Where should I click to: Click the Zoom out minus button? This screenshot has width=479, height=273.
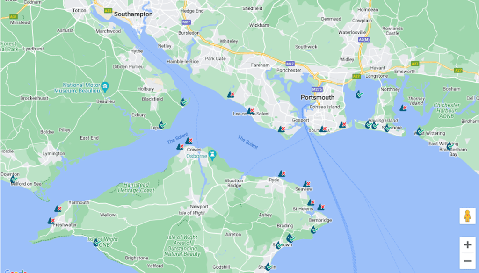point(467,261)
